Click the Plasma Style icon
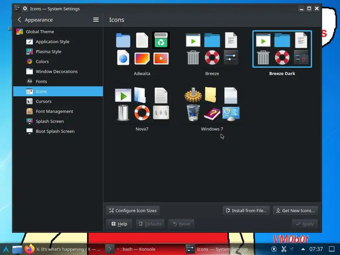The image size is (340, 255). tap(30, 51)
